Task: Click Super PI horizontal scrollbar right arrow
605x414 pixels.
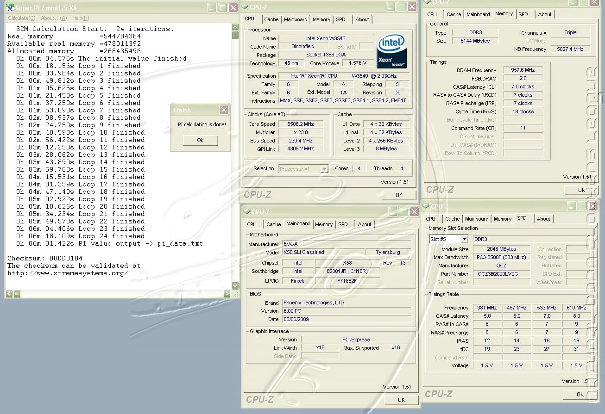Action: coord(227,294)
